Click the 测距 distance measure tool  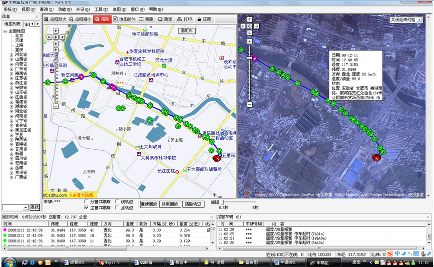click(147, 19)
